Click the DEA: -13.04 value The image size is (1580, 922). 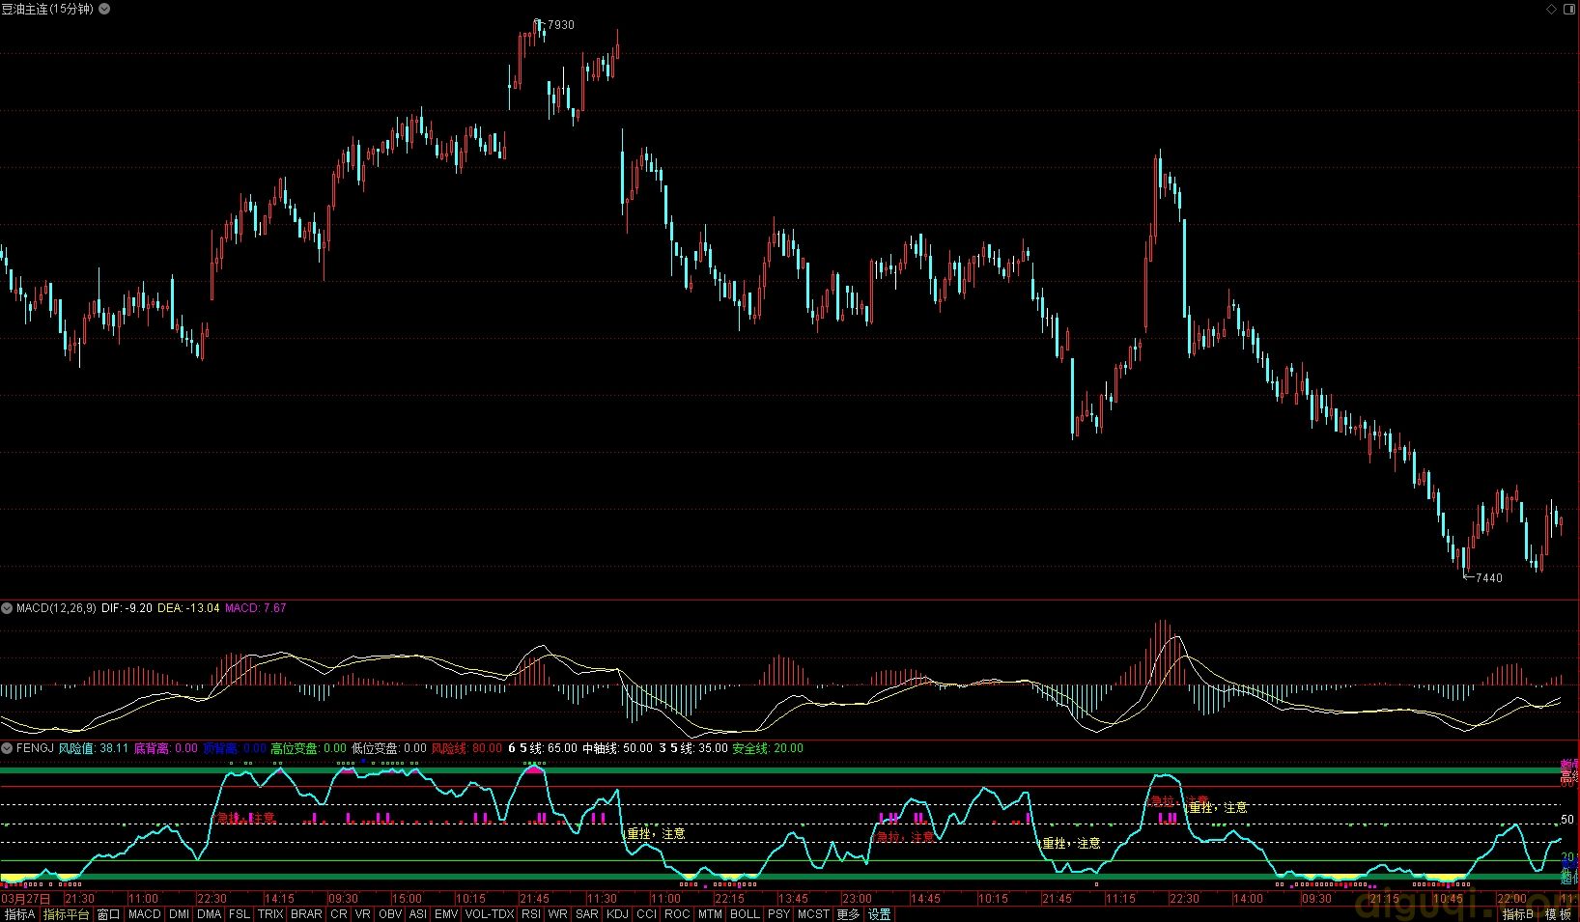pos(188,608)
